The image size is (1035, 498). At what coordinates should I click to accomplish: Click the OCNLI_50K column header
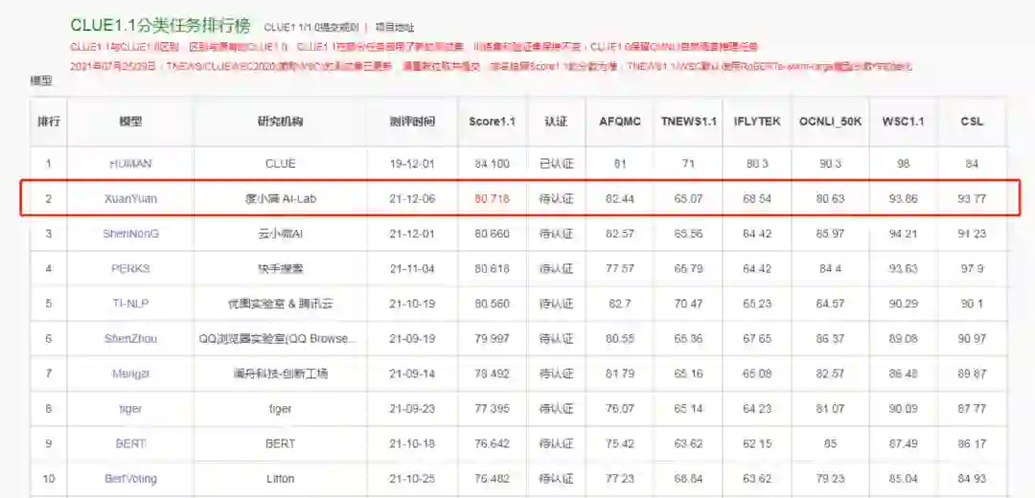click(830, 122)
